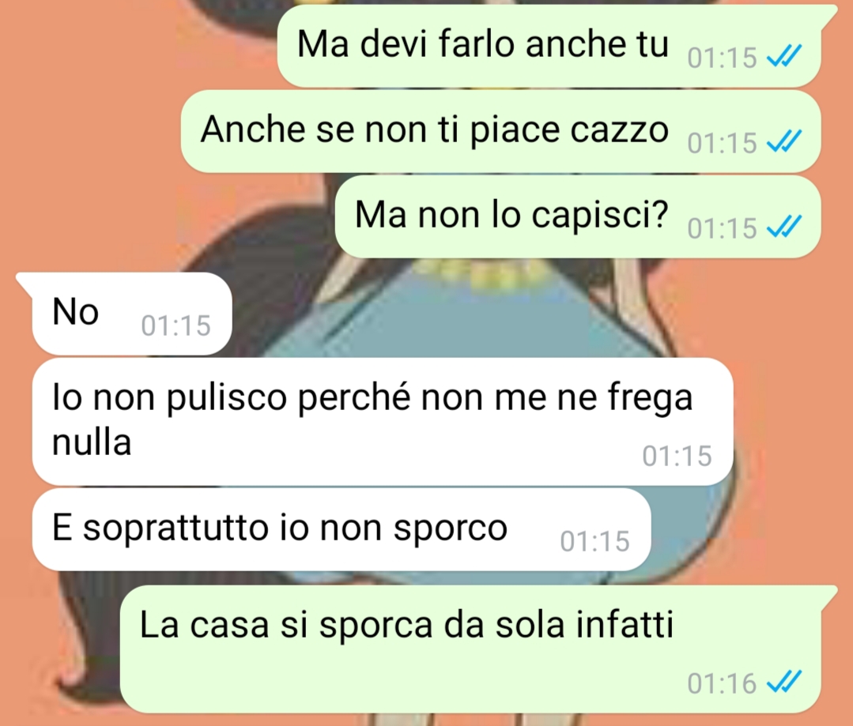Select the message 'Anche se non ti piace cazzo'

[x=500, y=131]
